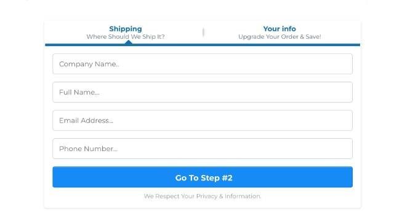Click the blue progress bar beneath Your info

pos(281,45)
